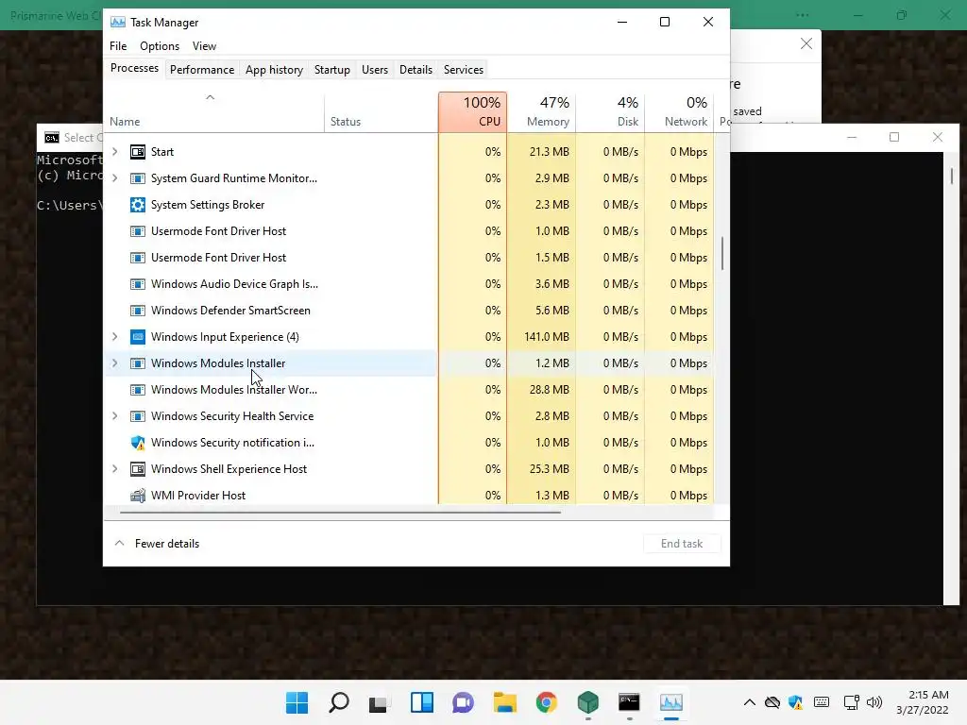Image resolution: width=967 pixels, height=725 pixels.
Task: Collapse view using Fewer details chevron
Action: pyautogui.click(x=120, y=543)
